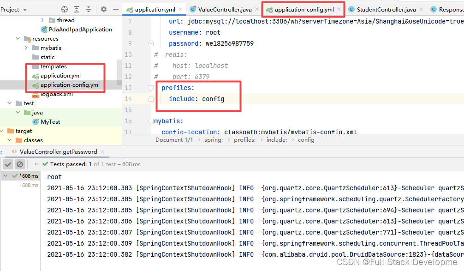Fold the profiles block at line 13
This screenshot has width=464, height=271.
point(151,88)
